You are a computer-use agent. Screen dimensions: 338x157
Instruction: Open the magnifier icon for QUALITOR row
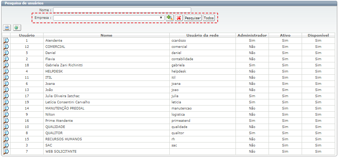tap(6, 133)
